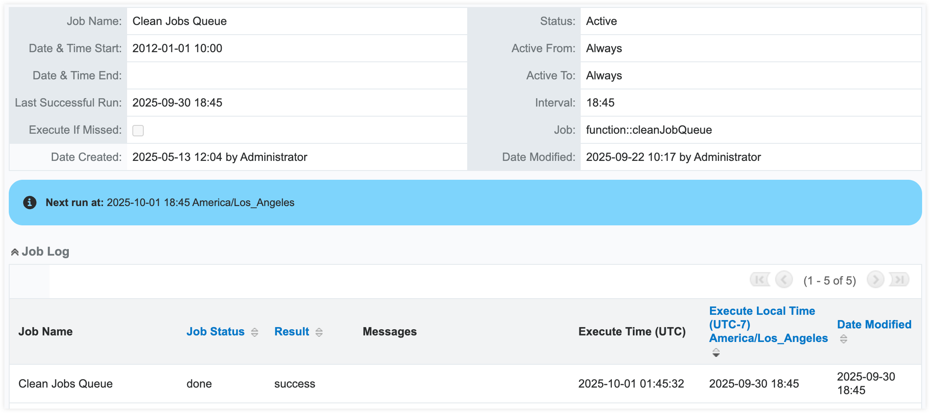
Task: Sort by Job Status column header link
Action: click(x=215, y=332)
